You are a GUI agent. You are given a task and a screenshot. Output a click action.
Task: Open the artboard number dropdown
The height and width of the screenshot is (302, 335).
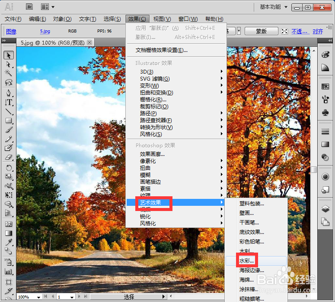click(72, 297)
